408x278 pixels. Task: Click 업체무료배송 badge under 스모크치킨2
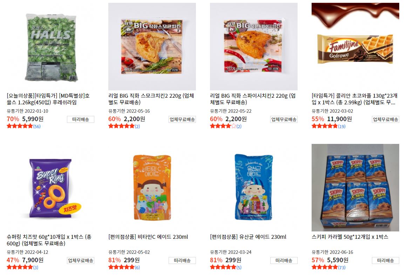182,119
